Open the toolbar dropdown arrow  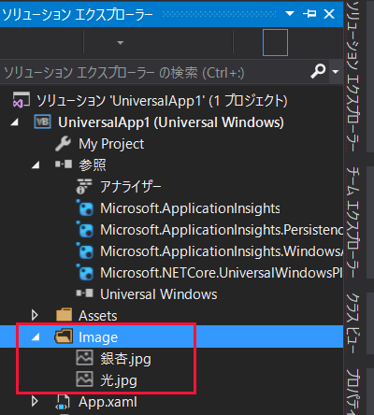click(121, 42)
